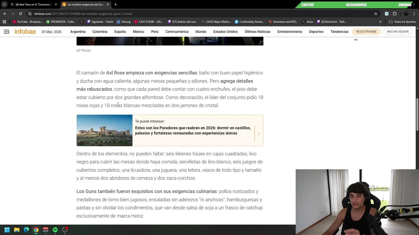
Task: Click the arrow on the Paradores card
Action: [259, 133]
